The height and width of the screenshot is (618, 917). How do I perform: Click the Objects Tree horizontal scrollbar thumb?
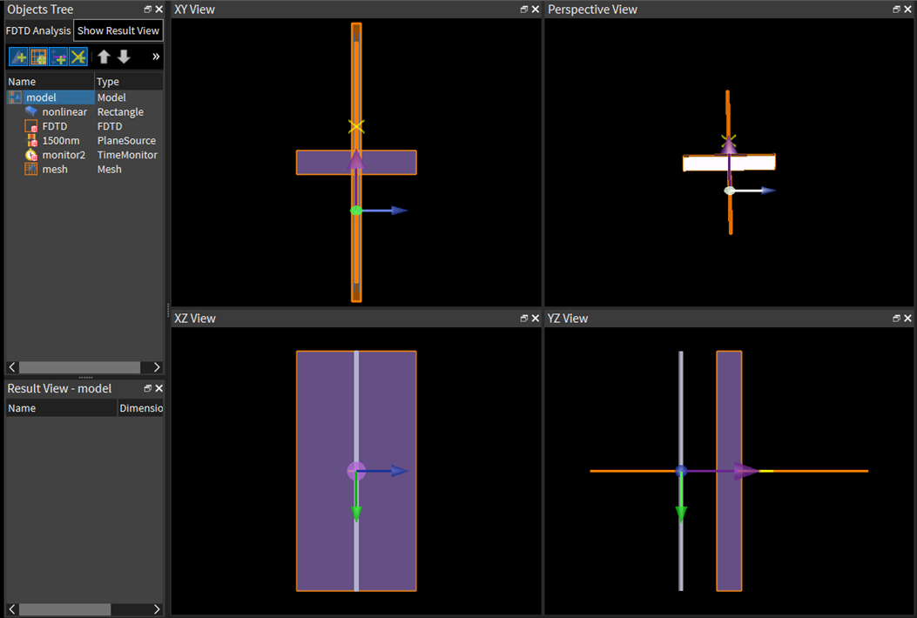(x=79, y=367)
